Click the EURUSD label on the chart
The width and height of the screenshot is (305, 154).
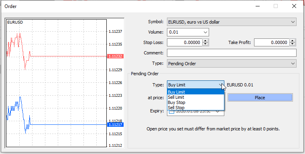pos(15,22)
